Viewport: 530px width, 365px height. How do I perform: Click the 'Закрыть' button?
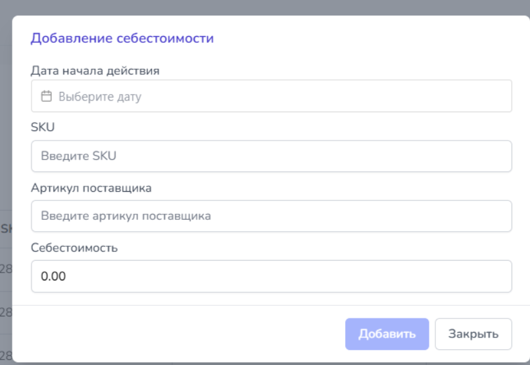point(473,334)
